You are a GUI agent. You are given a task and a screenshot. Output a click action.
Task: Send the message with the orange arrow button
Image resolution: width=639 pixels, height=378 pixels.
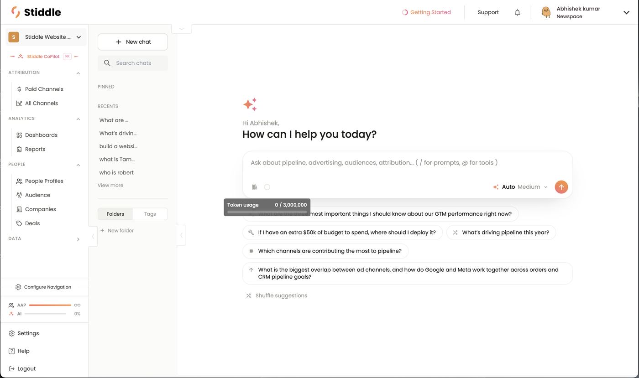pyautogui.click(x=561, y=187)
